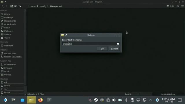
Task: Switch to details view mode
Action: [20, 6]
